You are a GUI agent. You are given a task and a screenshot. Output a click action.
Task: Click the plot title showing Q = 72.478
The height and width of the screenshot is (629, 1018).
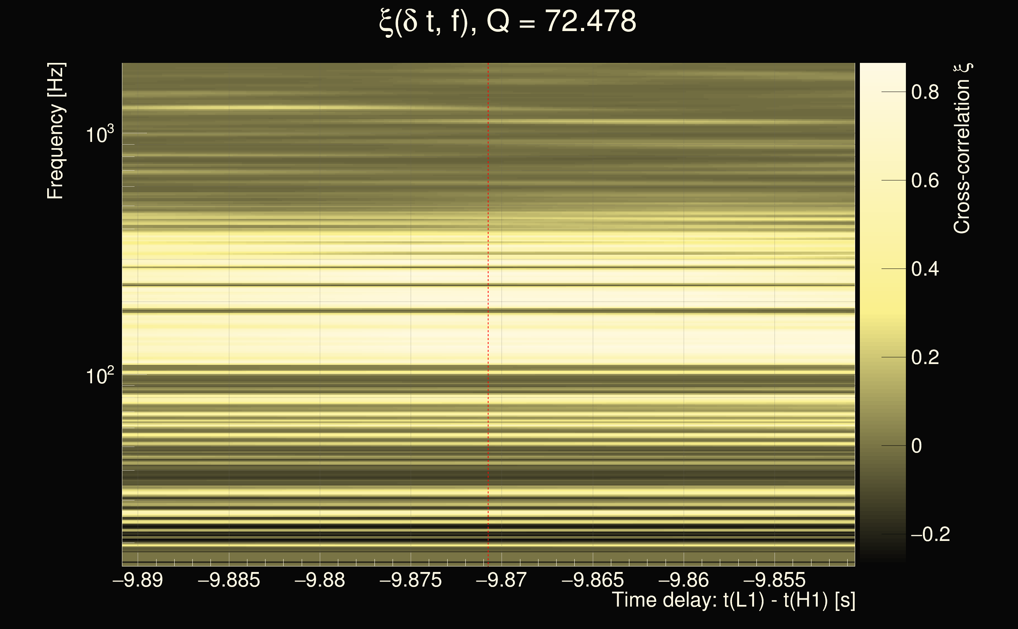pos(508,22)
